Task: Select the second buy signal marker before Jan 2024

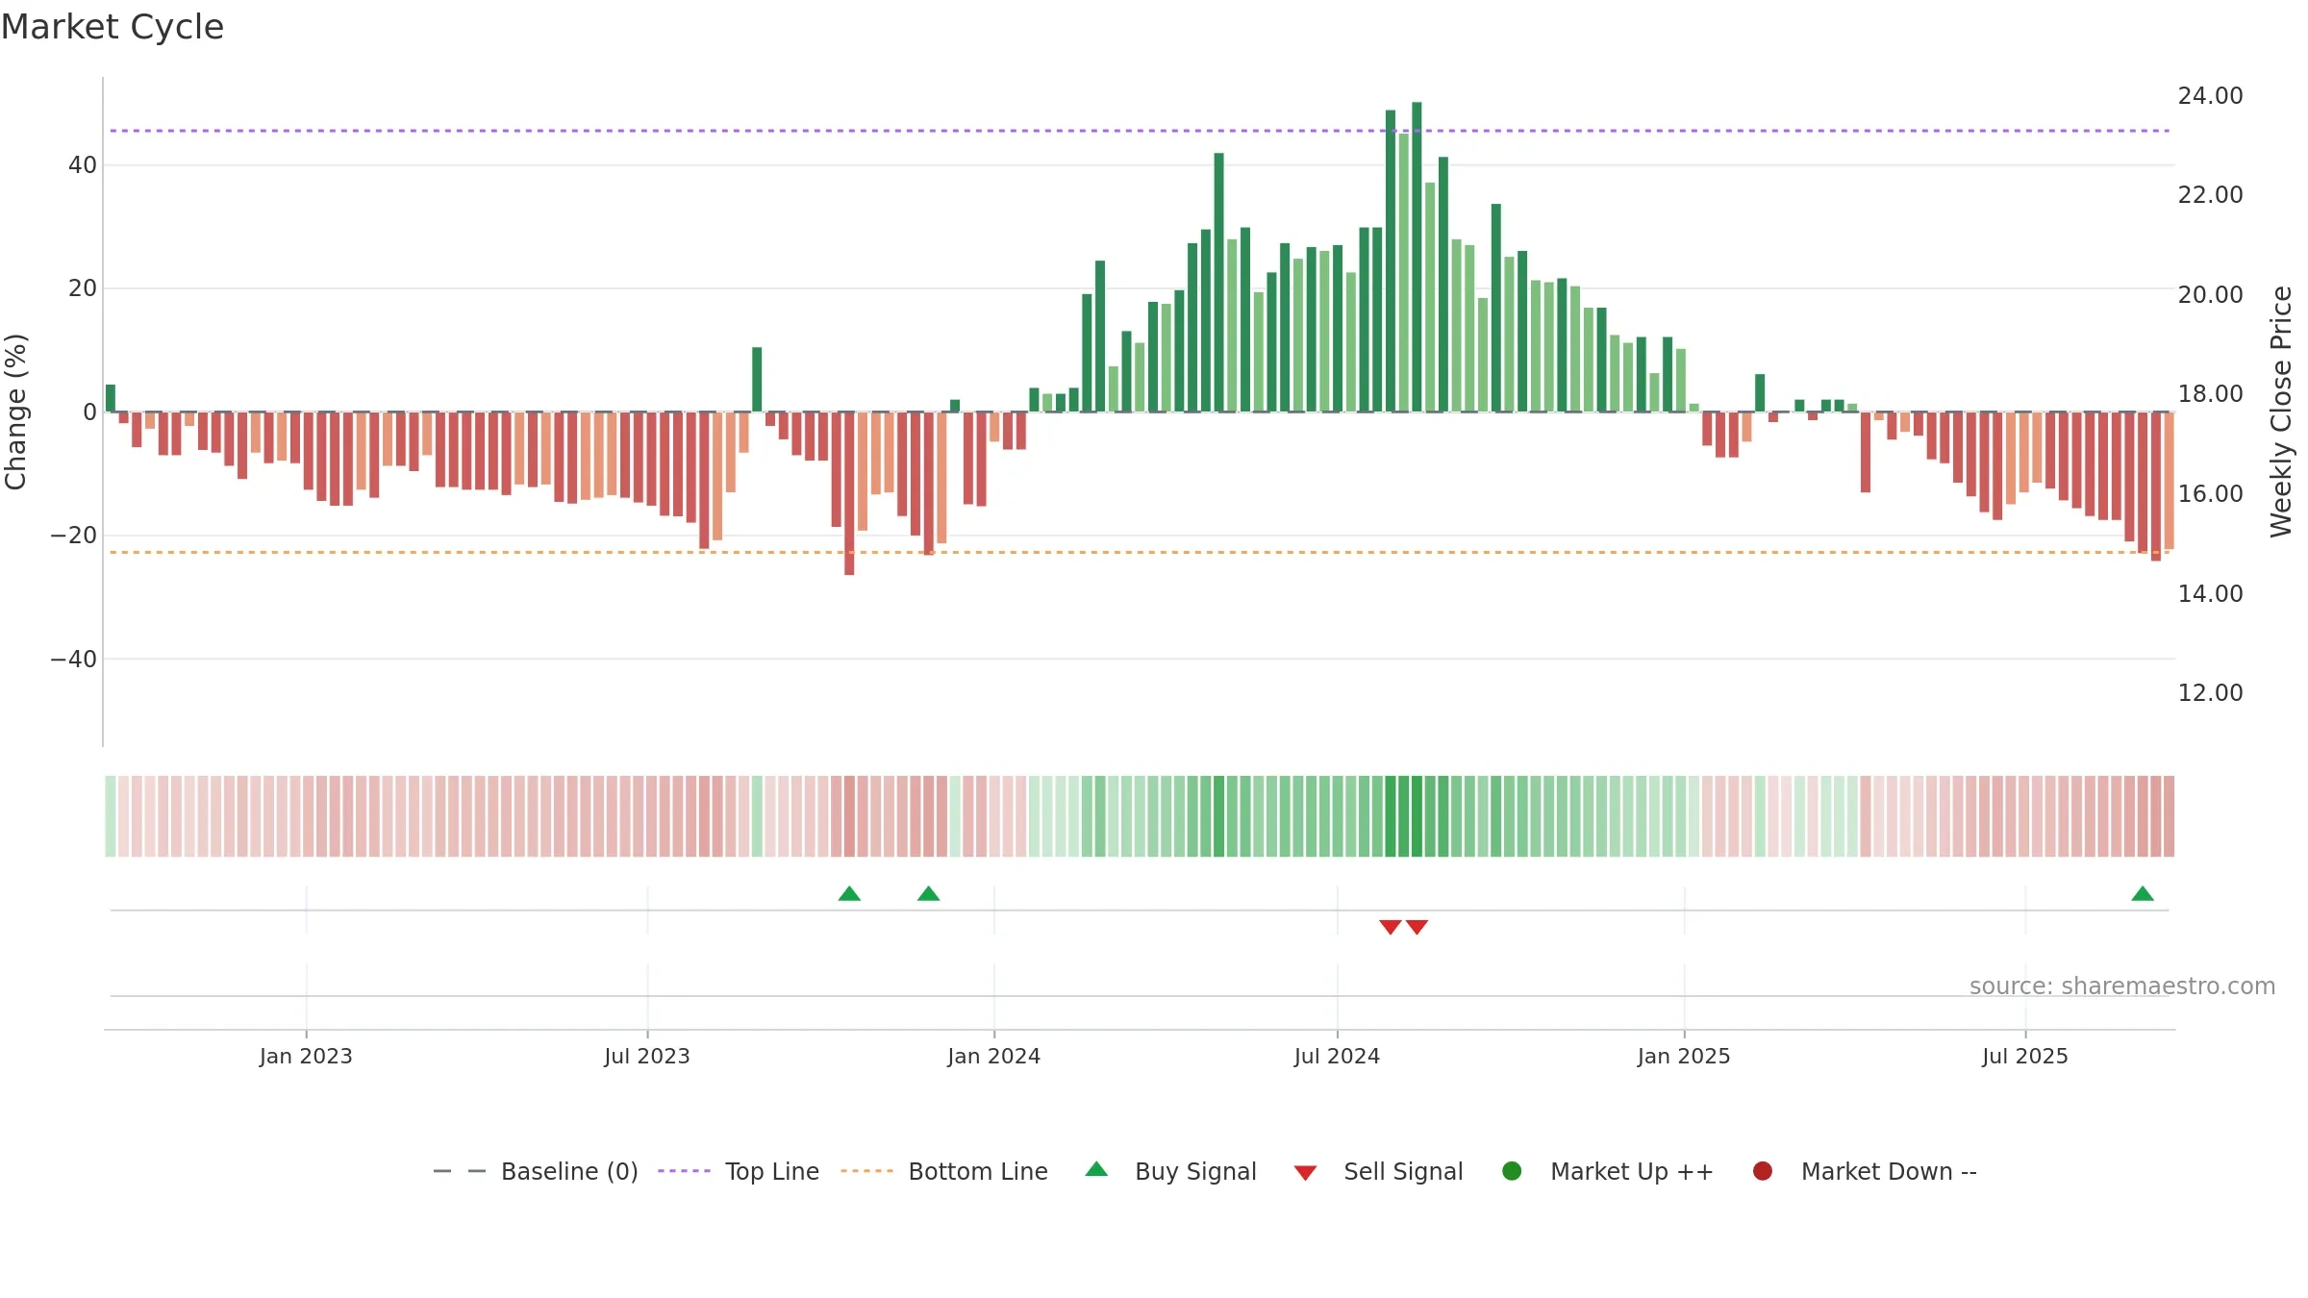Action: point(928,894)
